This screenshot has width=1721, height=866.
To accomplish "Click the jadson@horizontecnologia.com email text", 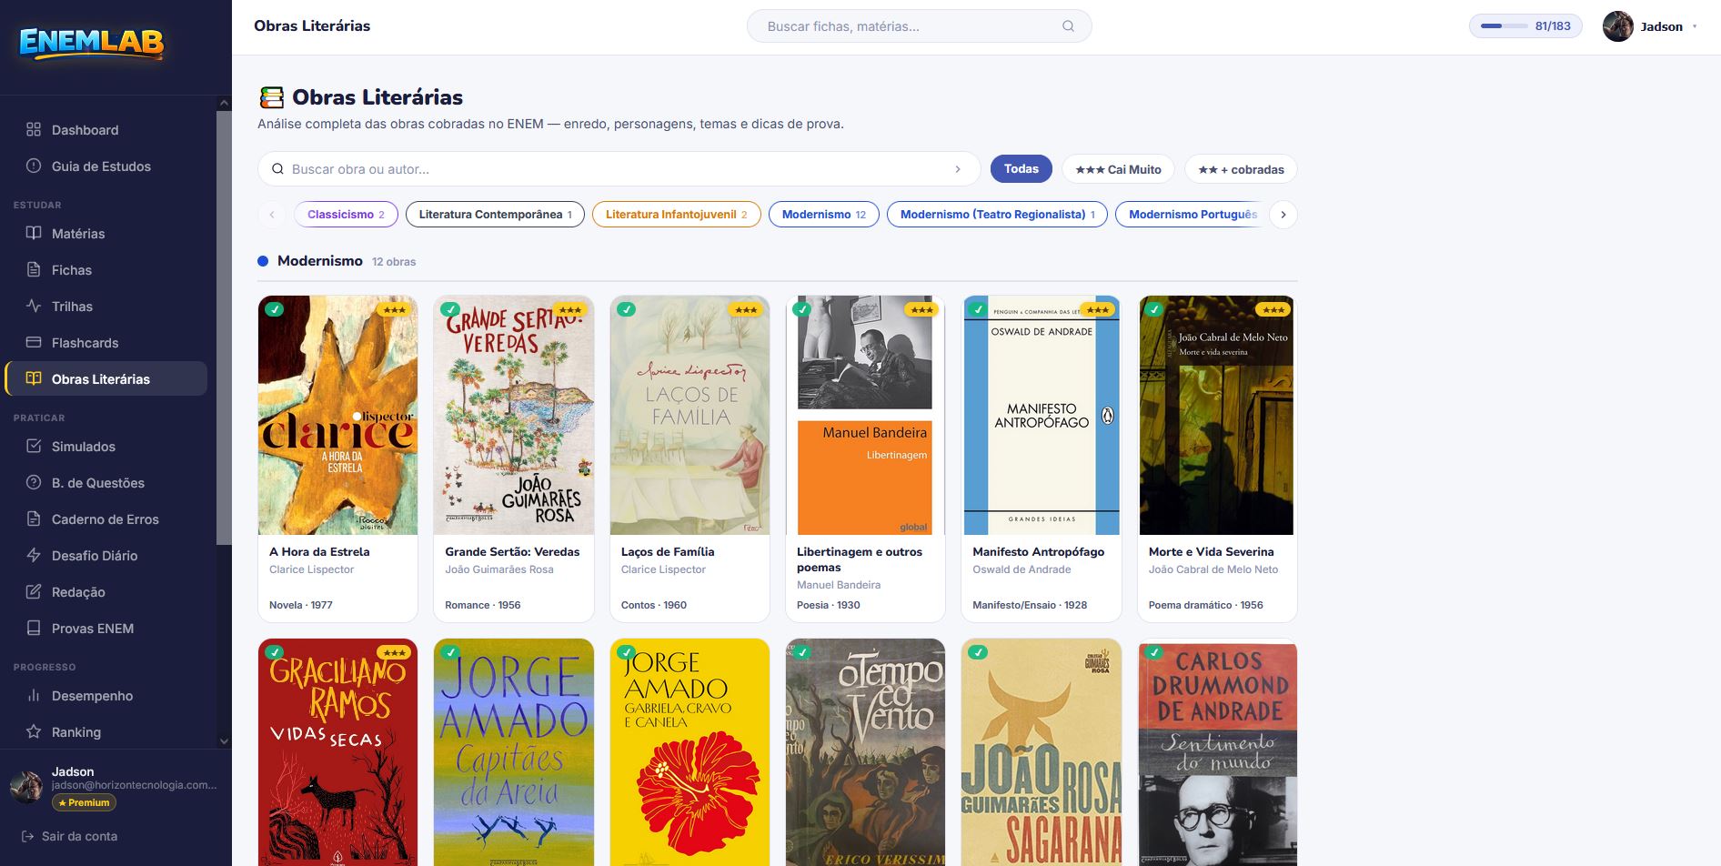I will [x=134, y=785].
